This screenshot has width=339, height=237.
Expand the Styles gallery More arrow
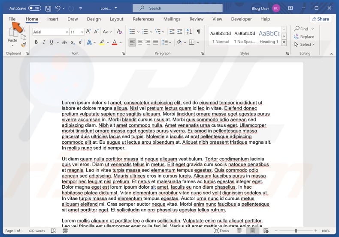tap(284, 43)
